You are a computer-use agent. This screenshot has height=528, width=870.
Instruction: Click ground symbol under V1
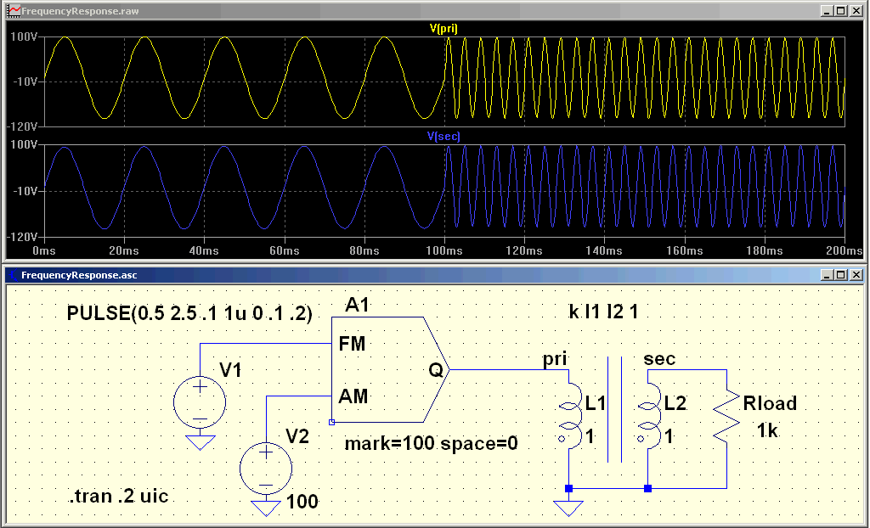(200, 441)
